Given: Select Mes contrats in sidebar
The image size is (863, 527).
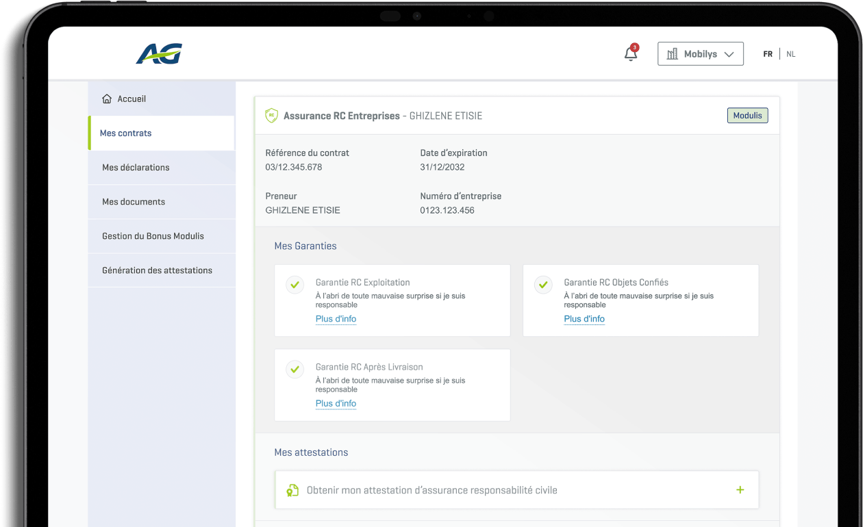Looking at the screenshot, I should click(x=162, y=133).
